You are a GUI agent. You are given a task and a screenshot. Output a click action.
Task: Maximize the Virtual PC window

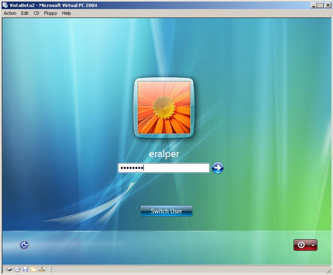point(321,5)
